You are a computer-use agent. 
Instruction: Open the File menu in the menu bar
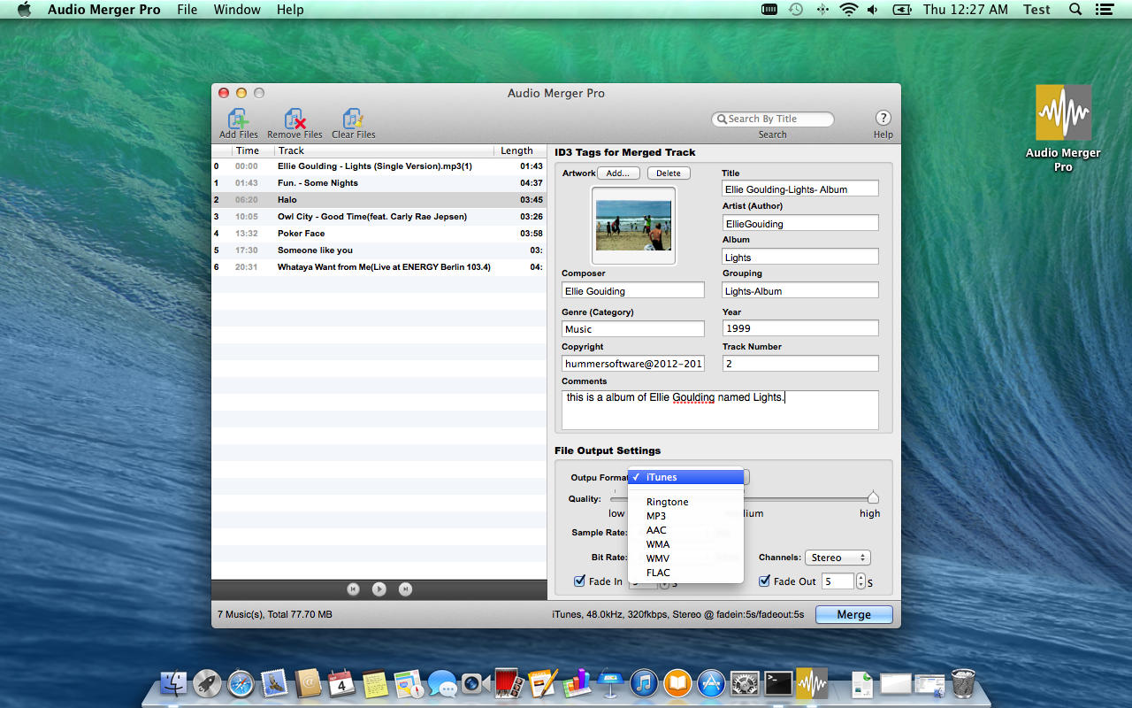tap(187, 10)
